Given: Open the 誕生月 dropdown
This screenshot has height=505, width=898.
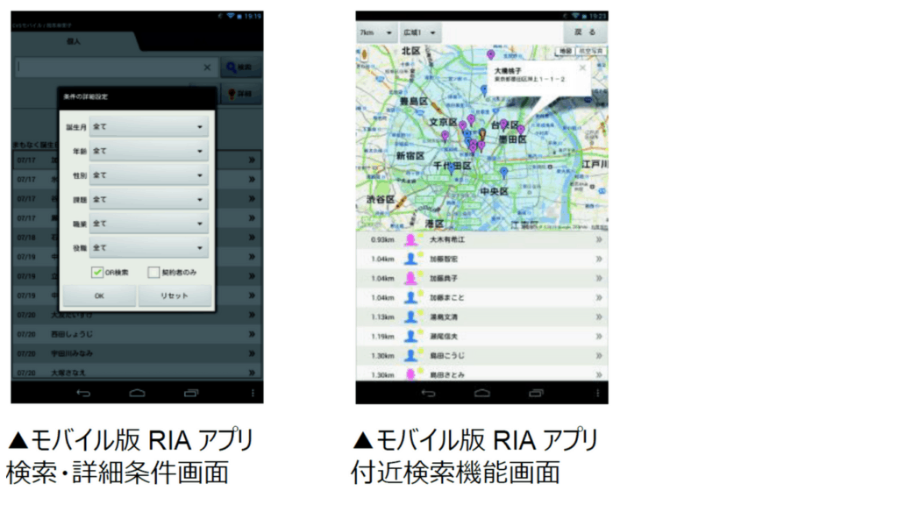Looking at the screenshot, I should pyautogui.click(x=148, y=127).
